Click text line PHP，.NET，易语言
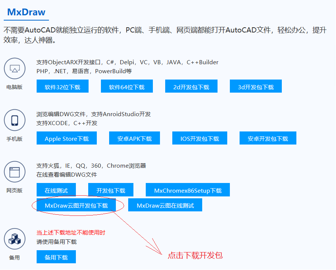The height and width of the screenshot is (270, 336). pos(84,71)
